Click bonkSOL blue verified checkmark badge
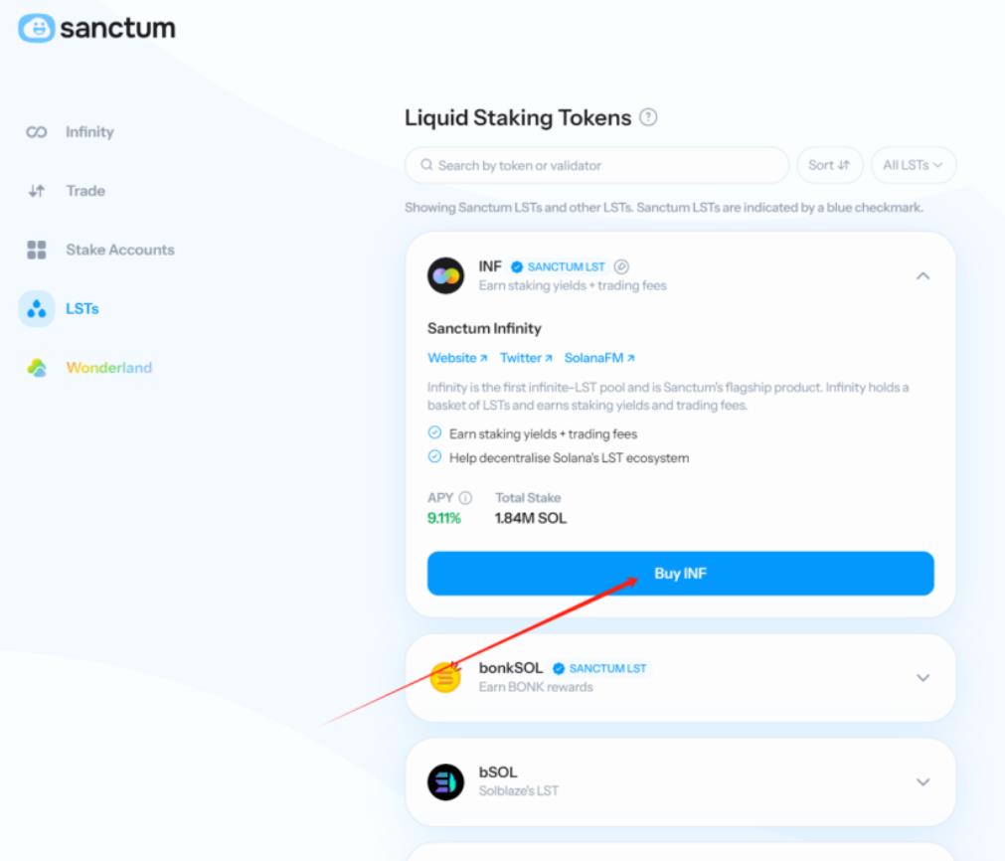This screenshot has width=1005, height=861. point(559,669)
